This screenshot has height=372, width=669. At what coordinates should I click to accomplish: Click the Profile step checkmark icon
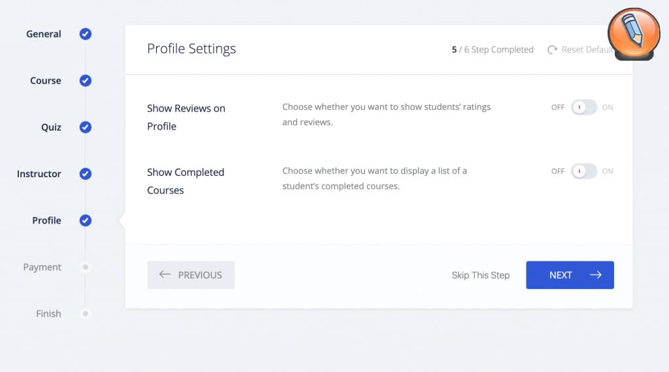86,221
